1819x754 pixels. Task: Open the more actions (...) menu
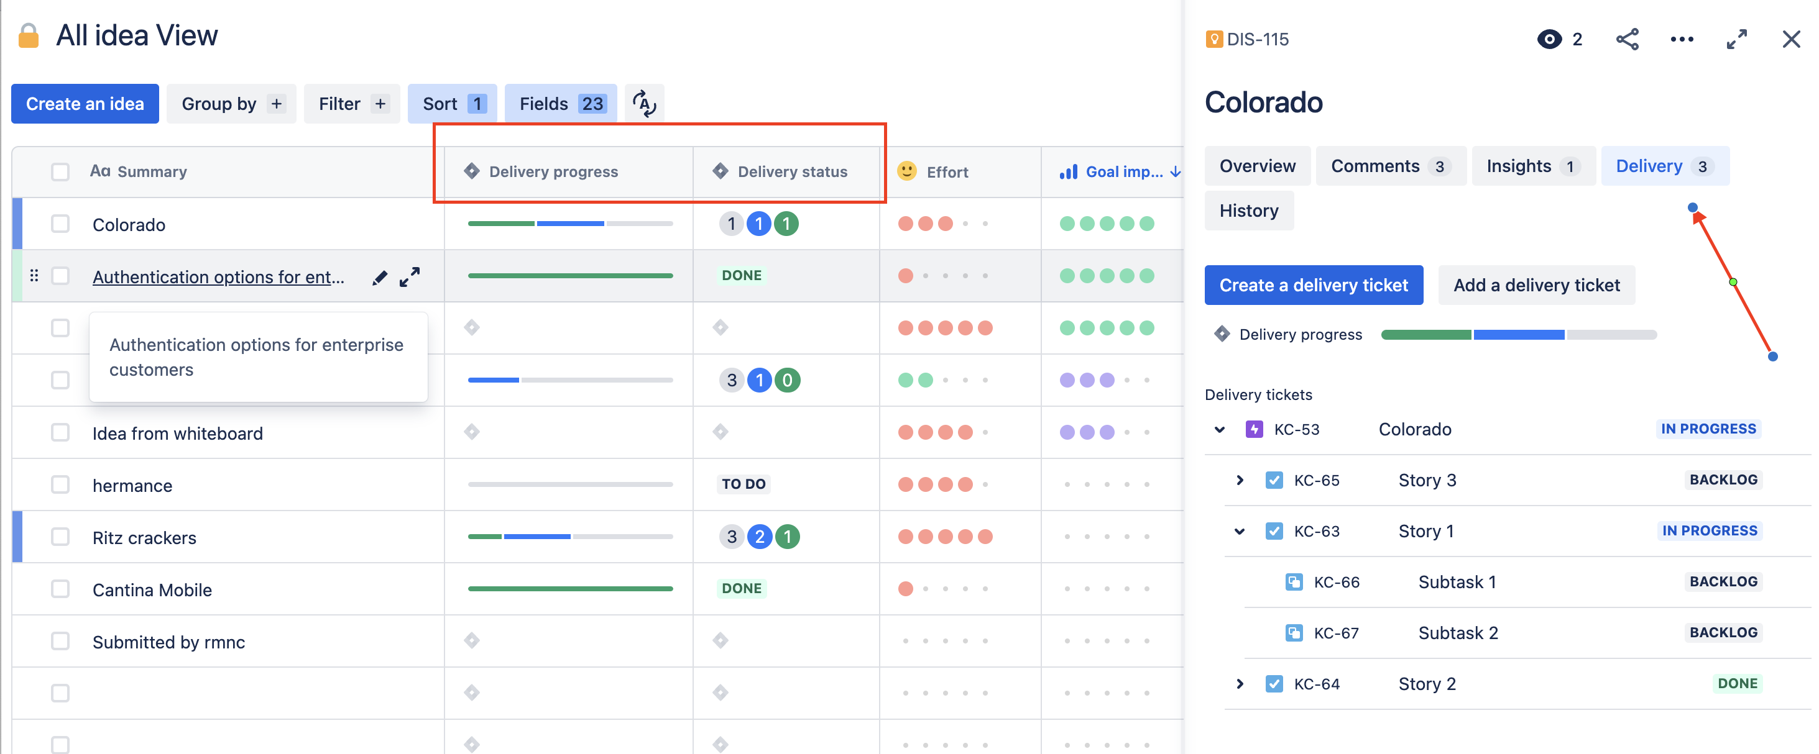1683,39
